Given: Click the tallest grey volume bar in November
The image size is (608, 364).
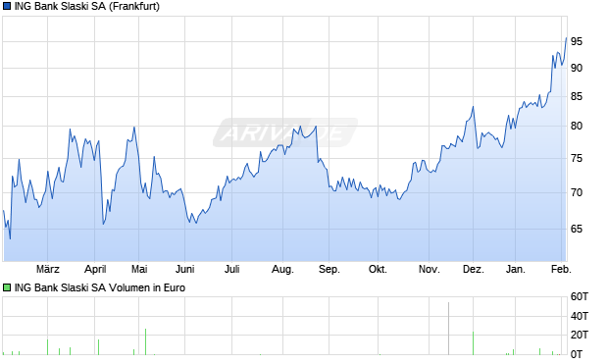Looking at the screenshot, I should (448, 329).
